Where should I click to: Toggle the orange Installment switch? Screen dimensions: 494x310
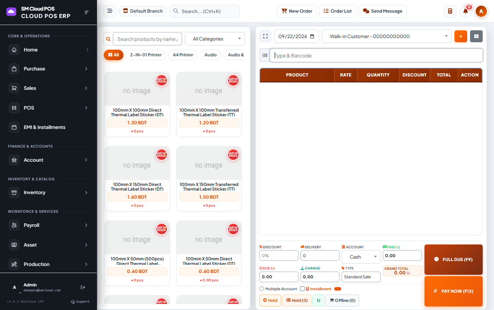338,289
